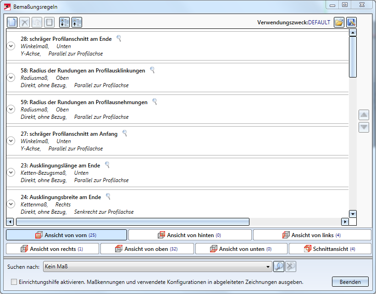Click magnifier beside rule 27 Profilanschnitt am Anfang
Viewport: 376px width, 294px height.
pos(125,133)
